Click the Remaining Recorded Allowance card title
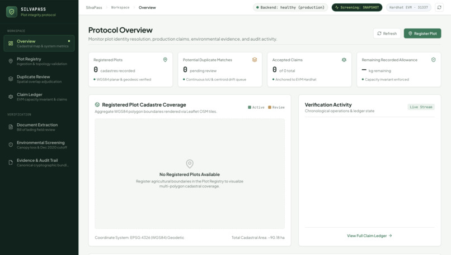 389,60
